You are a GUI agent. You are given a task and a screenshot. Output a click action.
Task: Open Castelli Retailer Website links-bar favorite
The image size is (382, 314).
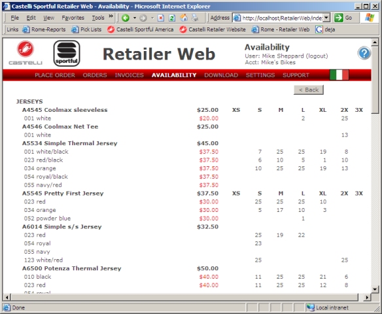pos(213,29)
